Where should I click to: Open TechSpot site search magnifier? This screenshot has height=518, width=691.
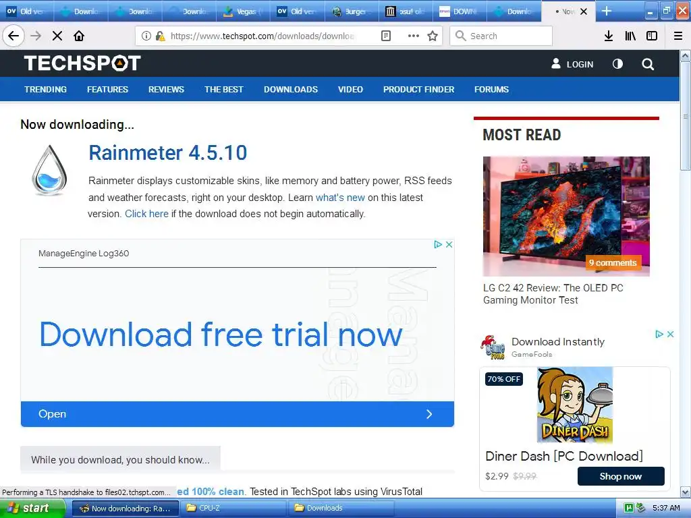click(648, 64)
